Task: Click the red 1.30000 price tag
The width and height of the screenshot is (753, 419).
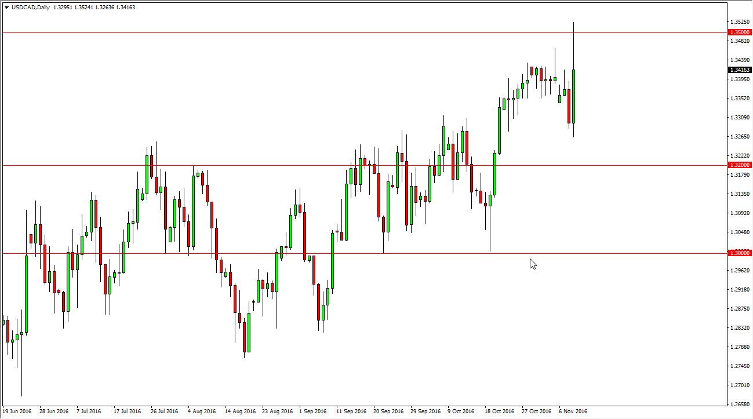Action: (740, 253)
